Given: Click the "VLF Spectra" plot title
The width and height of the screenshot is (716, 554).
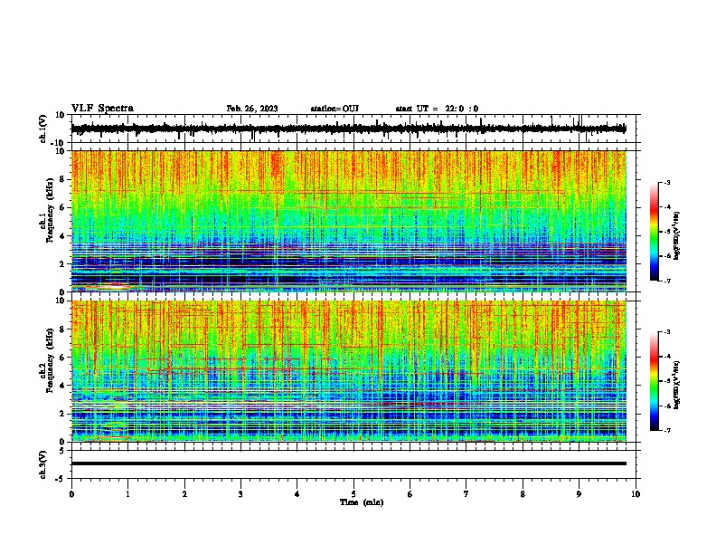Looking at the screenshot, I should point(103,109).
